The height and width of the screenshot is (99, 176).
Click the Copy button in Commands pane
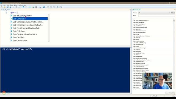click(x=174, y=93)
